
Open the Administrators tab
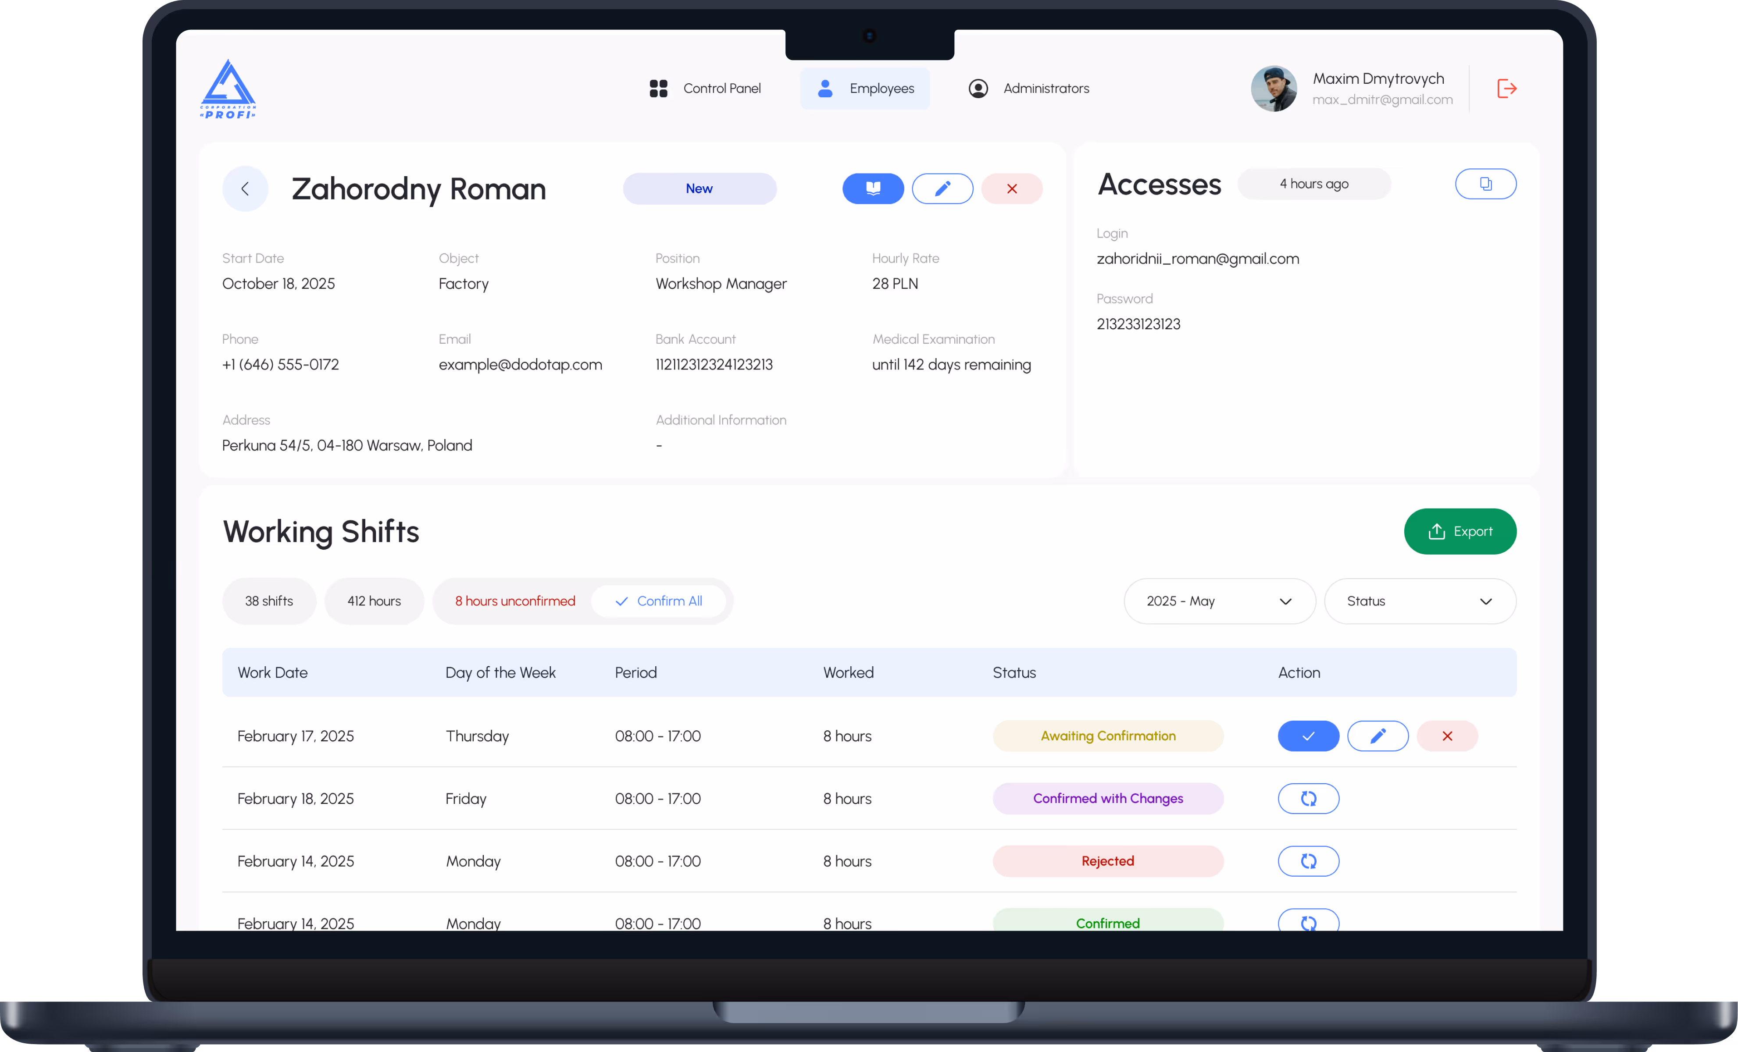click(1028, 88)
